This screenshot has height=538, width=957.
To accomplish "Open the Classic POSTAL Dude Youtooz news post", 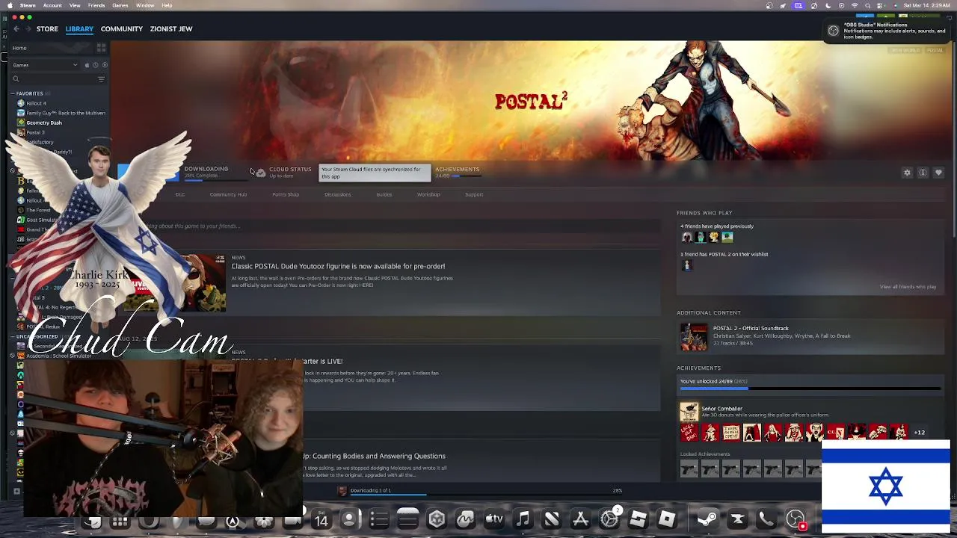I will 338,266.
